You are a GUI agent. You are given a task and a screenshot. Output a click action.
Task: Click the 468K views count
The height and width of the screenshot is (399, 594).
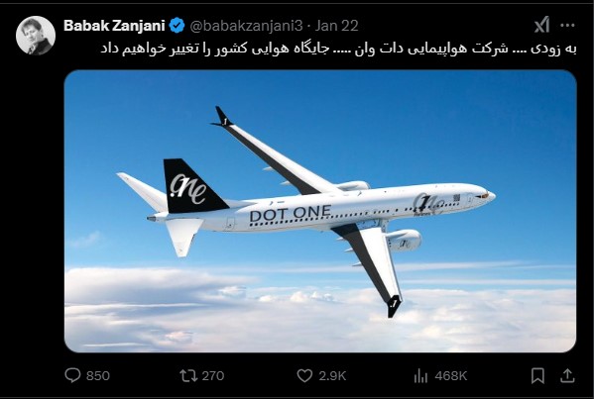451,375
